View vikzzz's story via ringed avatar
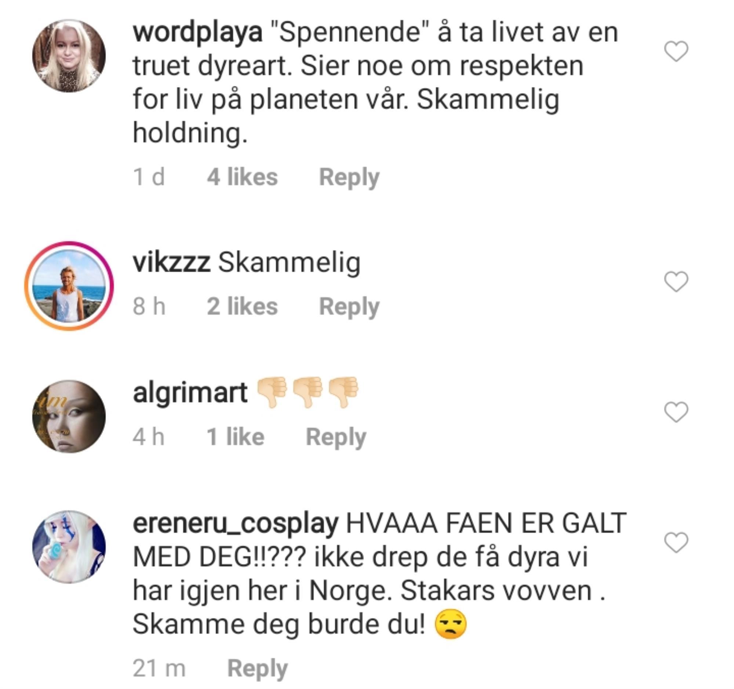This screenshot has width=734, height=689. point(69,286)
